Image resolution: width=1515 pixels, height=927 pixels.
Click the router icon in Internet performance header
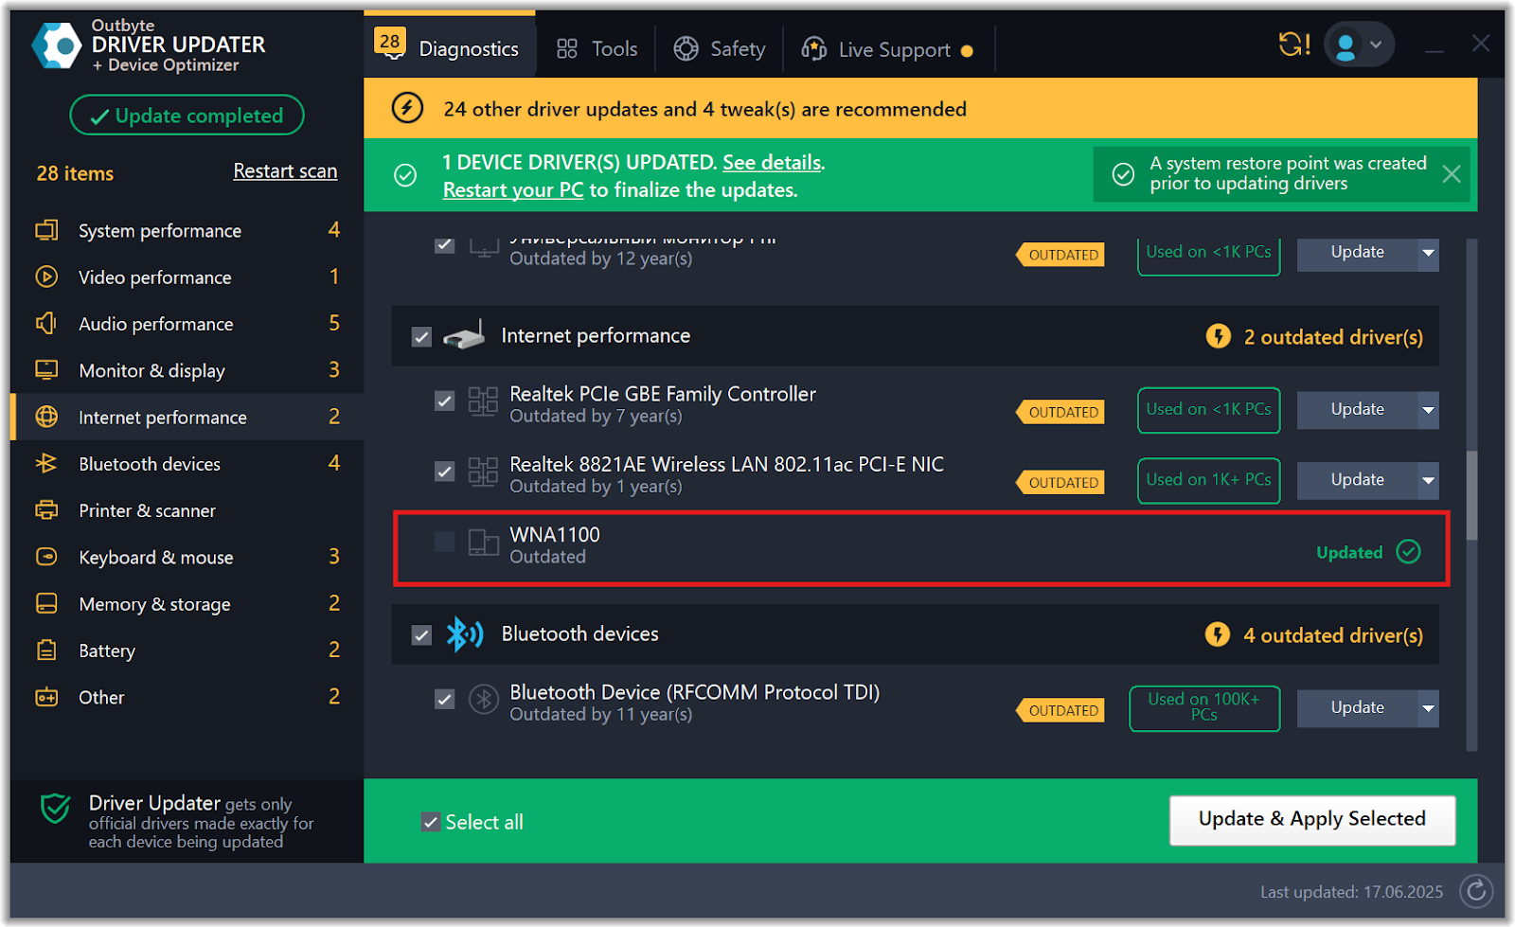[464, 336]
